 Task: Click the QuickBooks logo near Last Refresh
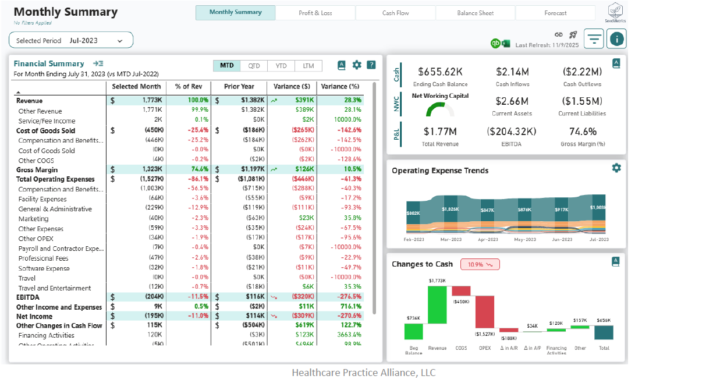click(495, 43)
